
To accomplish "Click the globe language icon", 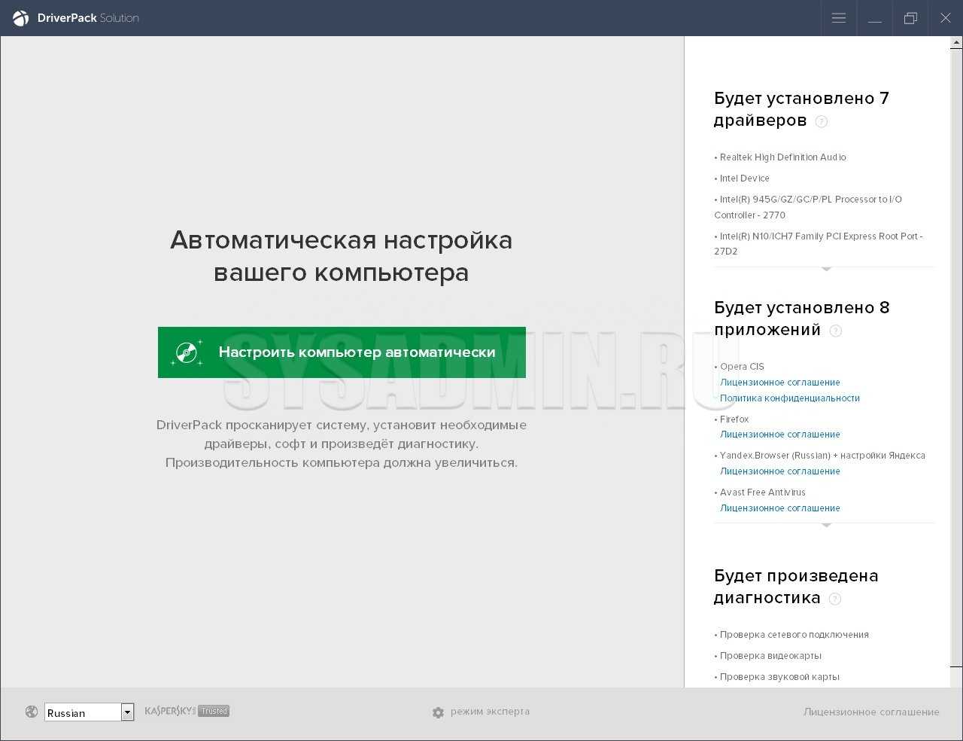I will pos(32,712).
